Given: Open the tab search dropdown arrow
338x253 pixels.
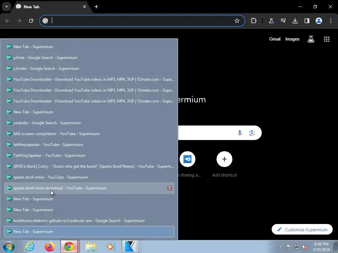Looking at the screenshot, I should click(x=7, y=7).
